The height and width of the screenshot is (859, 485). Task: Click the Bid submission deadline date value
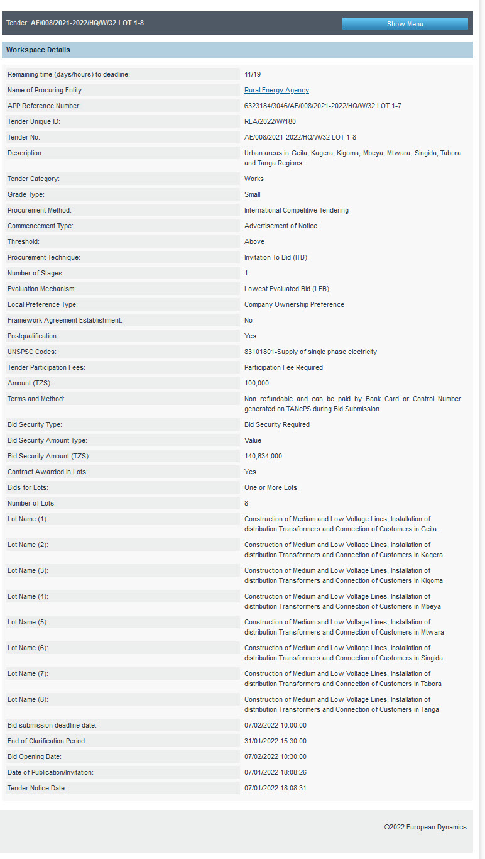point(275,726)
